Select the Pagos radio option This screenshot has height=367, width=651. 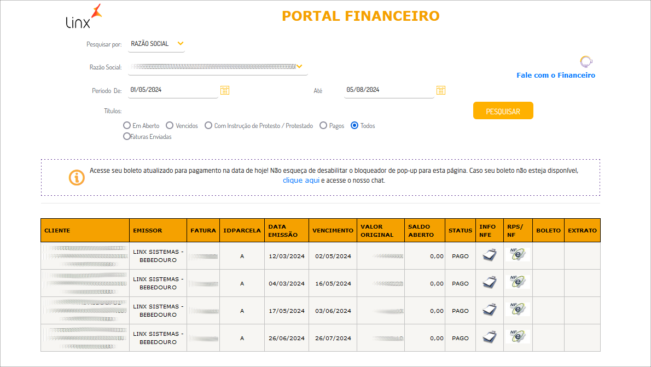(x=323, y=125)
